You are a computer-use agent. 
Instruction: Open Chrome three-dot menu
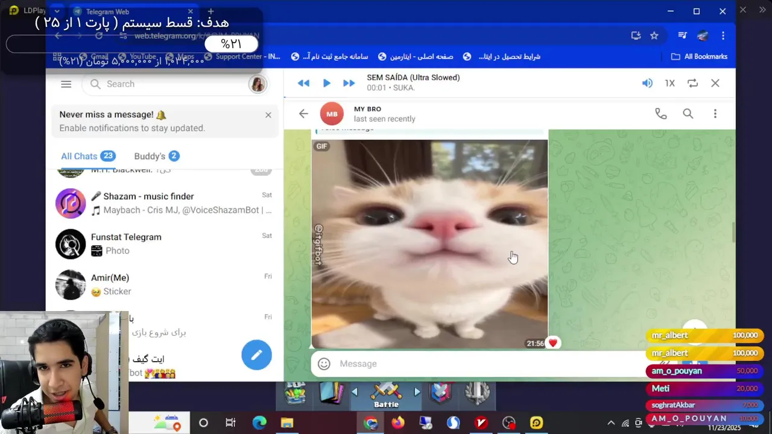click(x=723, y=36)
